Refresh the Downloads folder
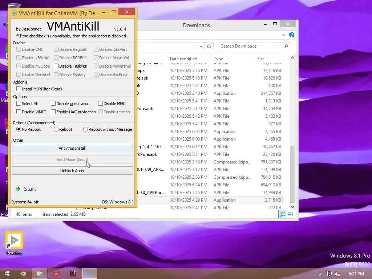372x279 pixels. [x=209, y=46]
